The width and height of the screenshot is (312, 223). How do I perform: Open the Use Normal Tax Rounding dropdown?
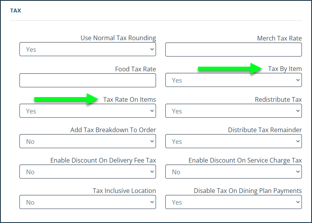88,49
